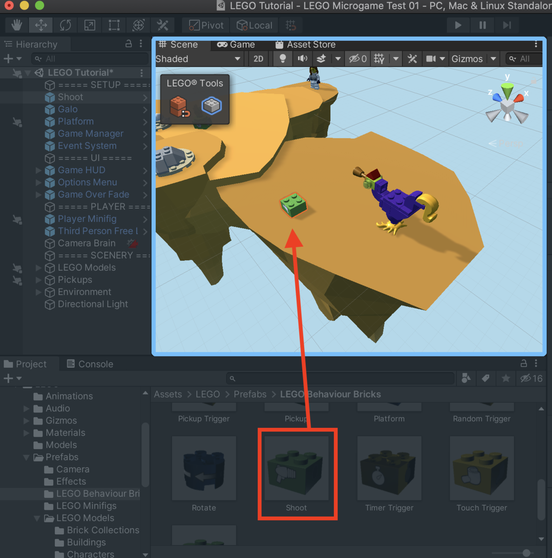Image resolution: width=552 pixels, height=558 pixels.
Task: Pause the game playback
Action: [483, 25]
